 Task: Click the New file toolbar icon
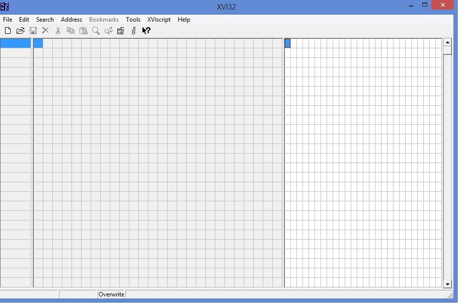(x=8, y=31)
